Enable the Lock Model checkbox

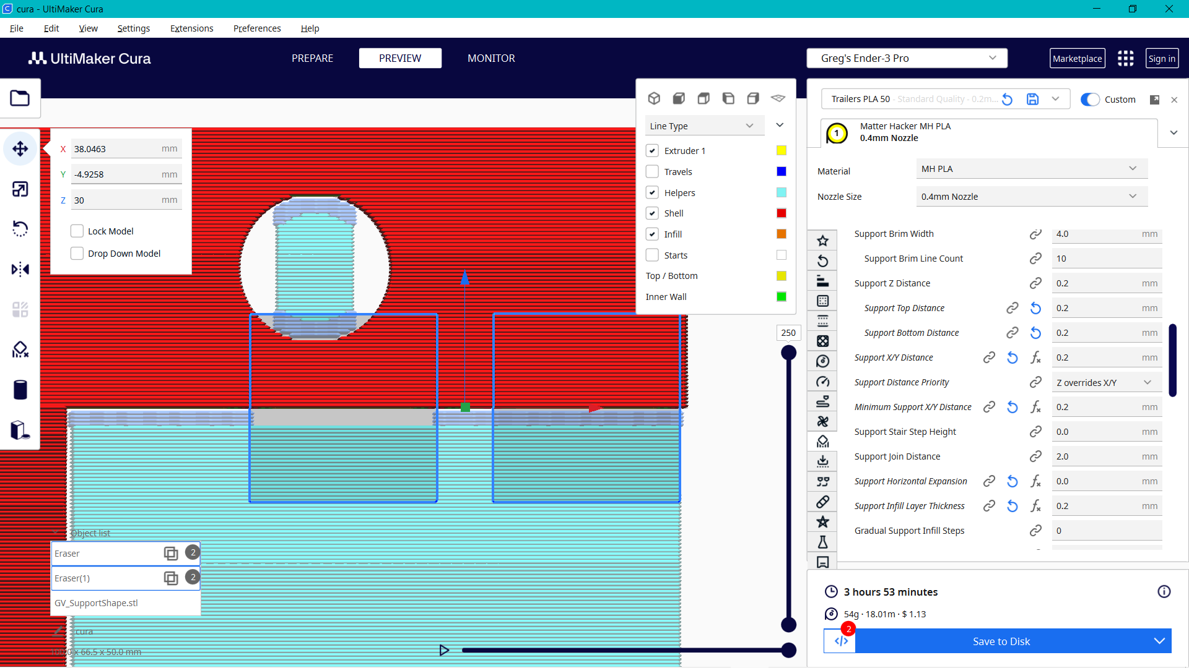(x=77, y=231)
